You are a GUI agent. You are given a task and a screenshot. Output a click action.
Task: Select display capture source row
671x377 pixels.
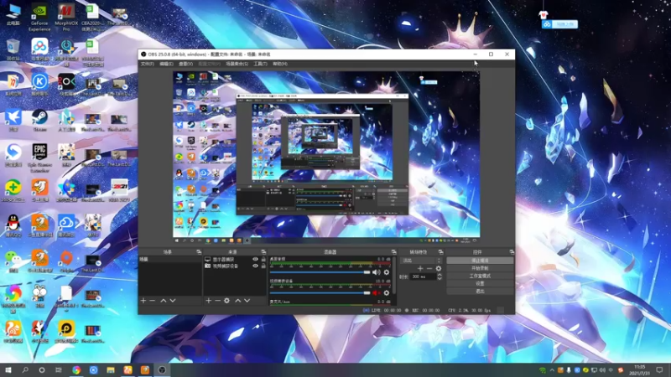pyautogui.click(x=235, y=260)
